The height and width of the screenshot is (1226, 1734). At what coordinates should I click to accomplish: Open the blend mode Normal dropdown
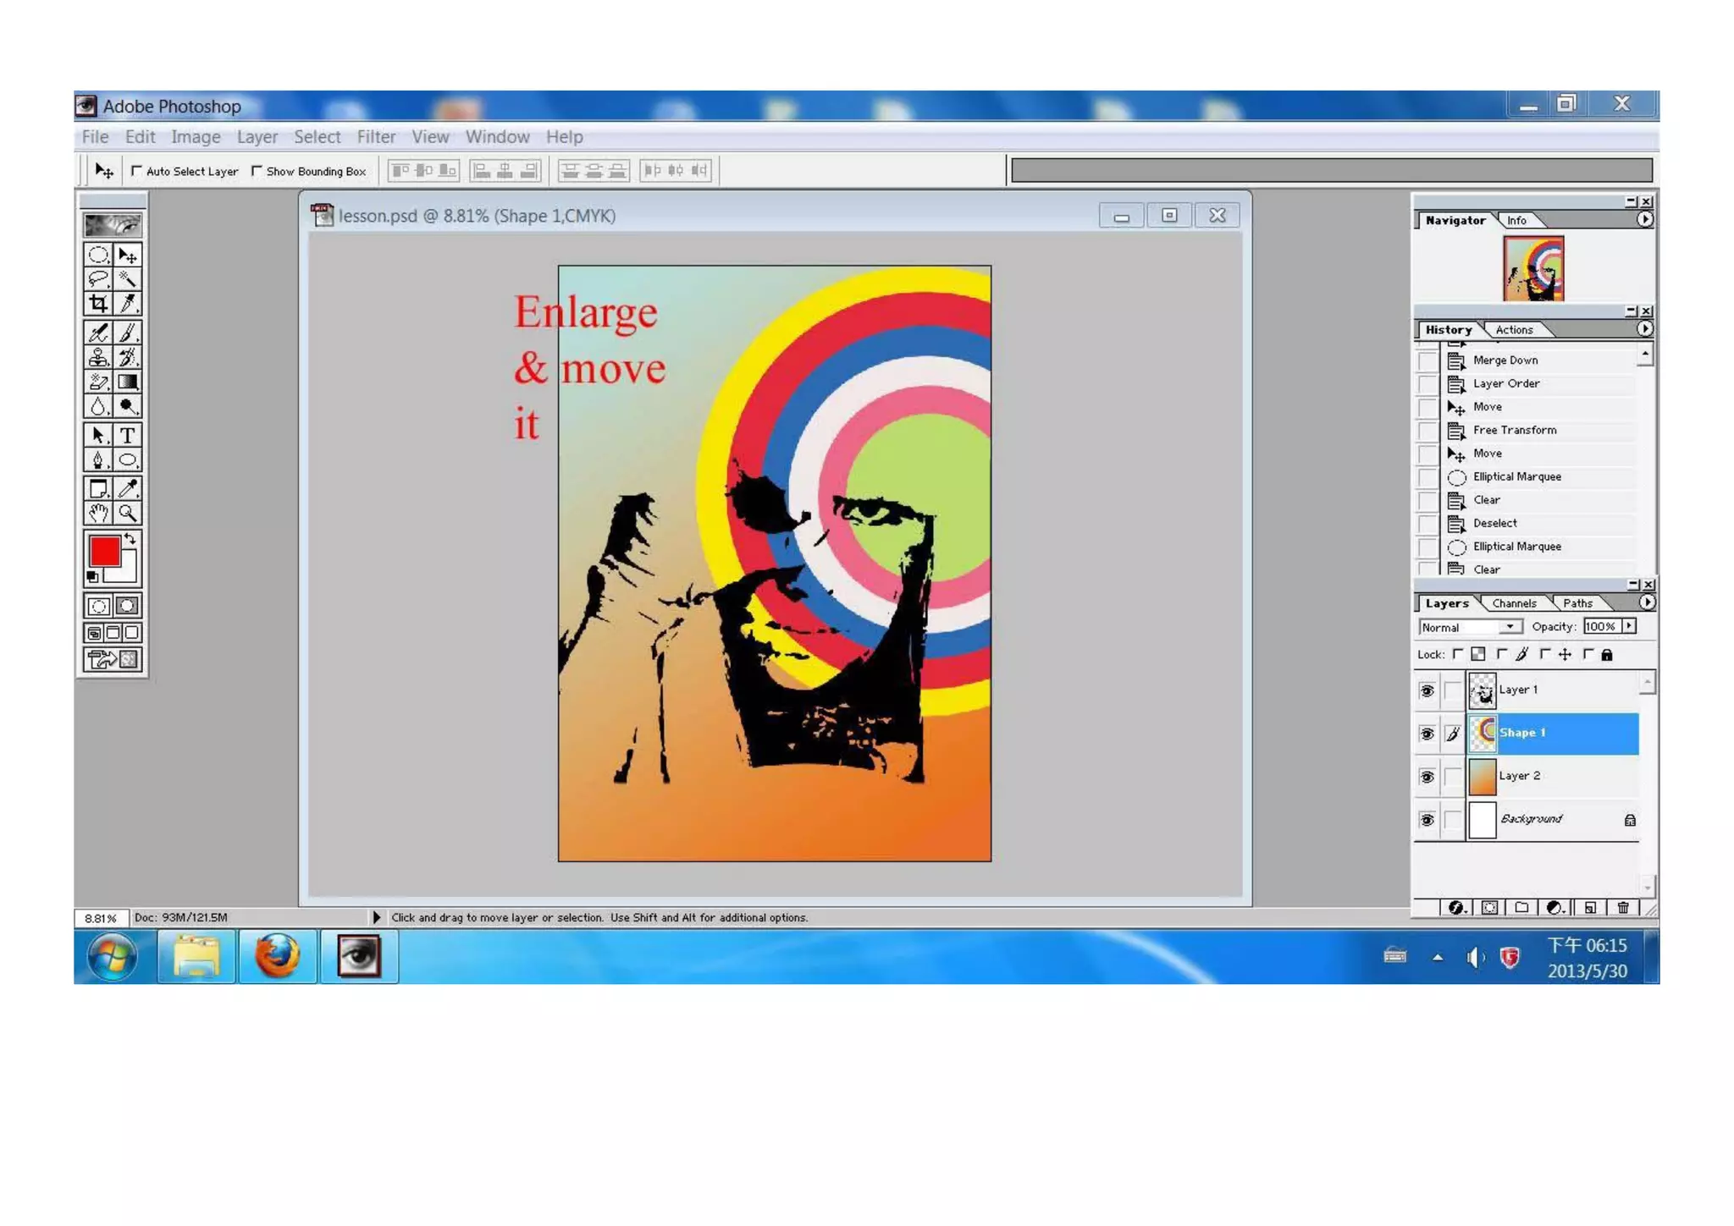[x=1470, y=627]
